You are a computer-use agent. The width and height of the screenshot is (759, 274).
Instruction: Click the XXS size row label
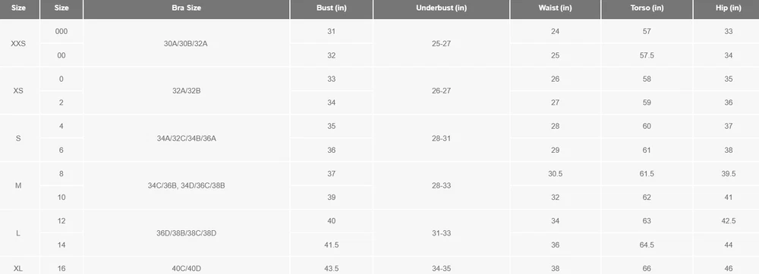[18, 43]
